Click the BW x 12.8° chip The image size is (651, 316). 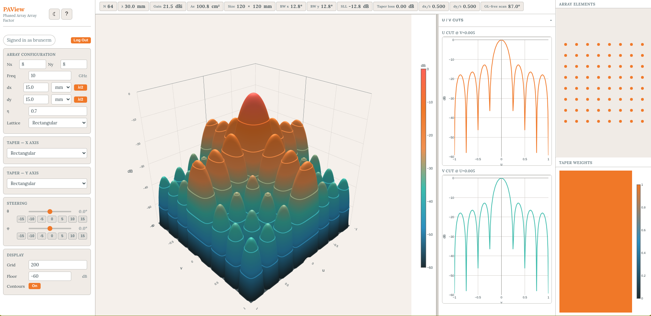tap(291, 7)
